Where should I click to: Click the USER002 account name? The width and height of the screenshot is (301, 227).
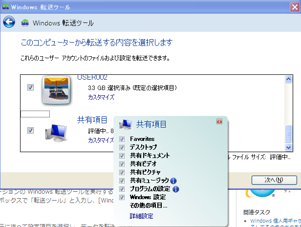[x=92, y=77]
